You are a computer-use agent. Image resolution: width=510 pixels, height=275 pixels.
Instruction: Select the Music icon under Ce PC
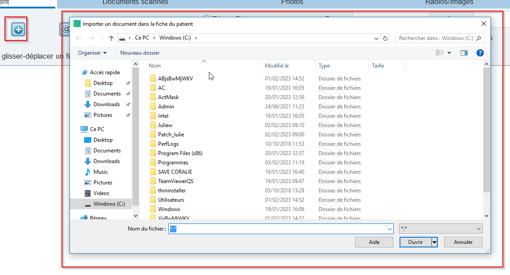[x=87, y=172]
